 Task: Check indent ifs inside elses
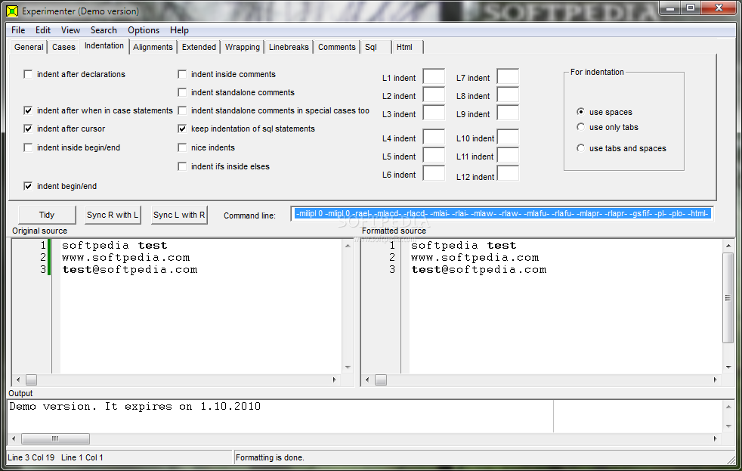(182, 166)
